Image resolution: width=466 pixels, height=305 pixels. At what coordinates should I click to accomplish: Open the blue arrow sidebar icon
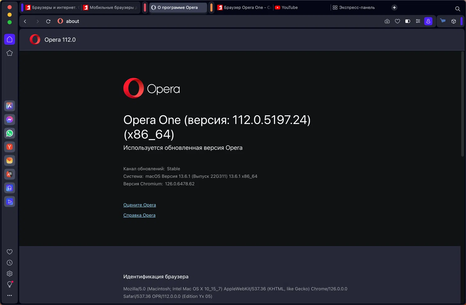click(x=10, y=201)
